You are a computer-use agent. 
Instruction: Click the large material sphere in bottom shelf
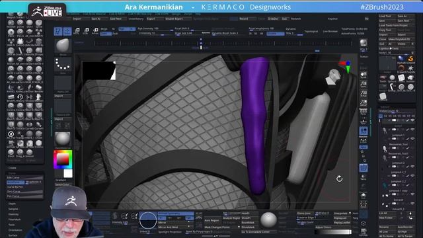coord(268,219)
